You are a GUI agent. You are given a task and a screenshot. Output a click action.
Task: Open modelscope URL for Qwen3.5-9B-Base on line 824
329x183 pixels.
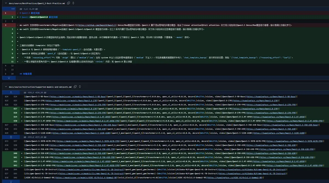(78, 97)
